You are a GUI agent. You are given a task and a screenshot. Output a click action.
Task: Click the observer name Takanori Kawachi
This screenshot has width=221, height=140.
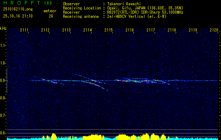click(x=124, y=4)
